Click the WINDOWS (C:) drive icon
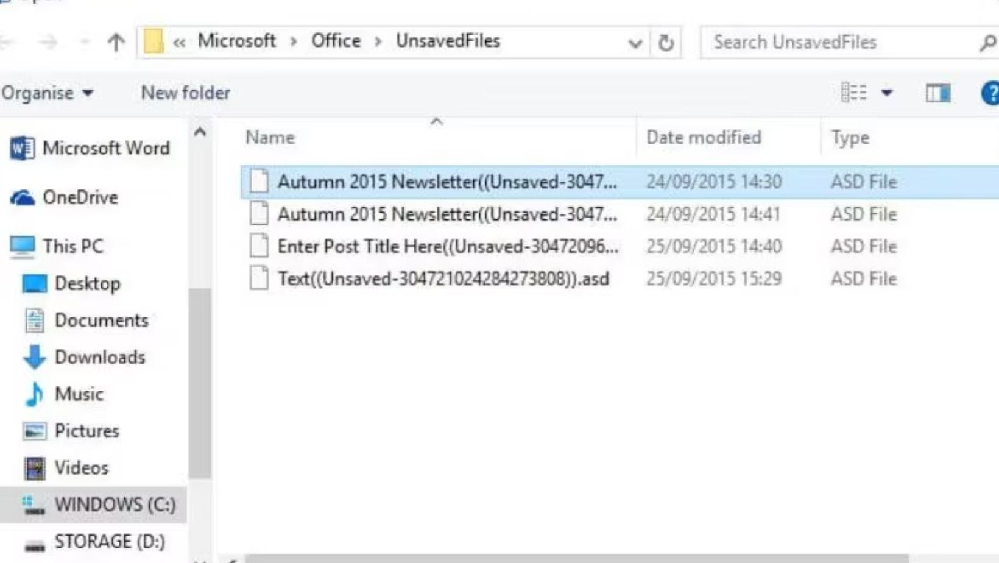 pyautogui.click(x=34, y=506)
